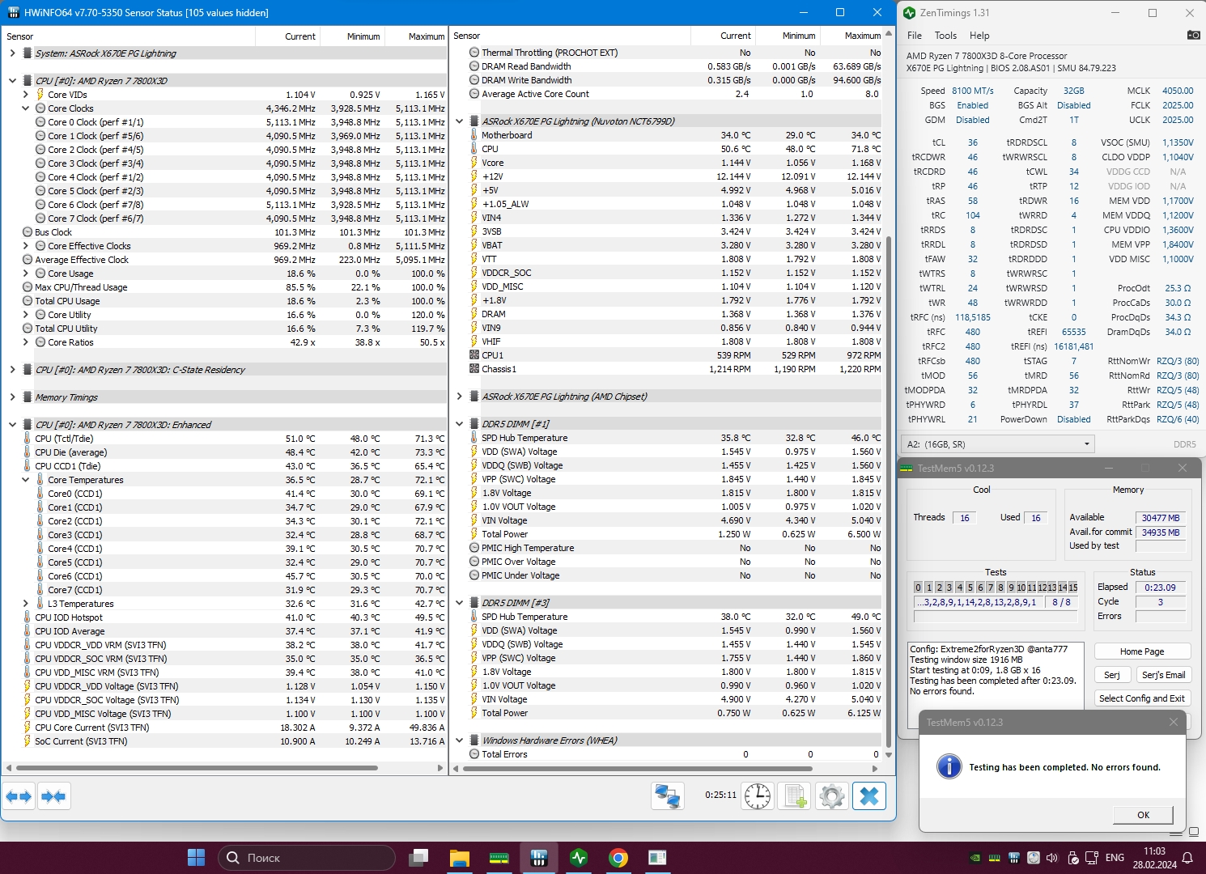Viewport: 1206px width, 874px height.
Task: Click the ZenTimings camera screenshot icon
Action: coord(1193,35)
